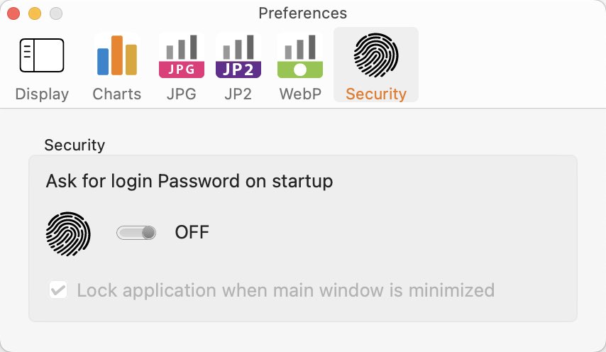The image size is (606, 352).
Task: Click the OFF label next to the switch
Action: pos(192,232)
